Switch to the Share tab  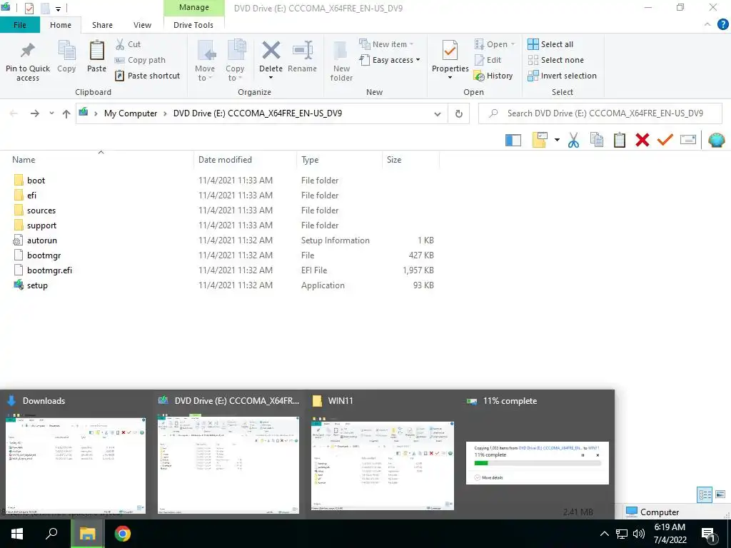102,25
